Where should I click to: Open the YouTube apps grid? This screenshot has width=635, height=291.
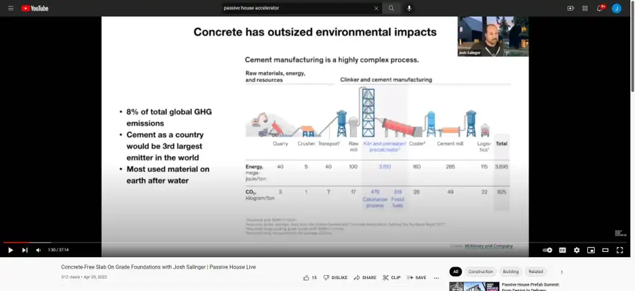pyautogui.click(x=585, y=8)
